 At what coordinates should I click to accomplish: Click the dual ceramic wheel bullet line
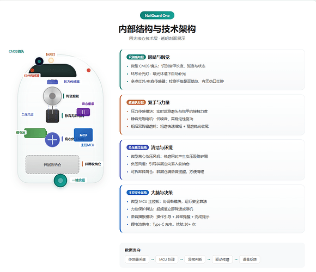(x=169, y=126)
